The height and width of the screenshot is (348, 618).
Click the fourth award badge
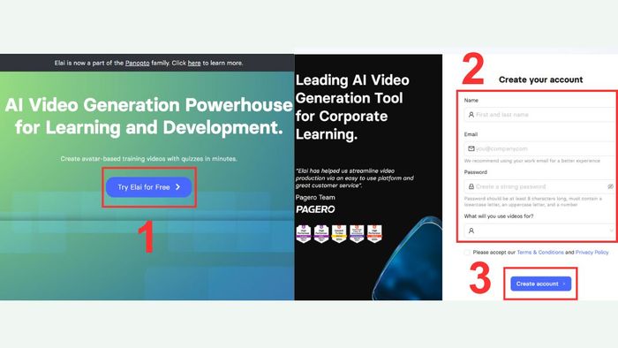point(357,234)
